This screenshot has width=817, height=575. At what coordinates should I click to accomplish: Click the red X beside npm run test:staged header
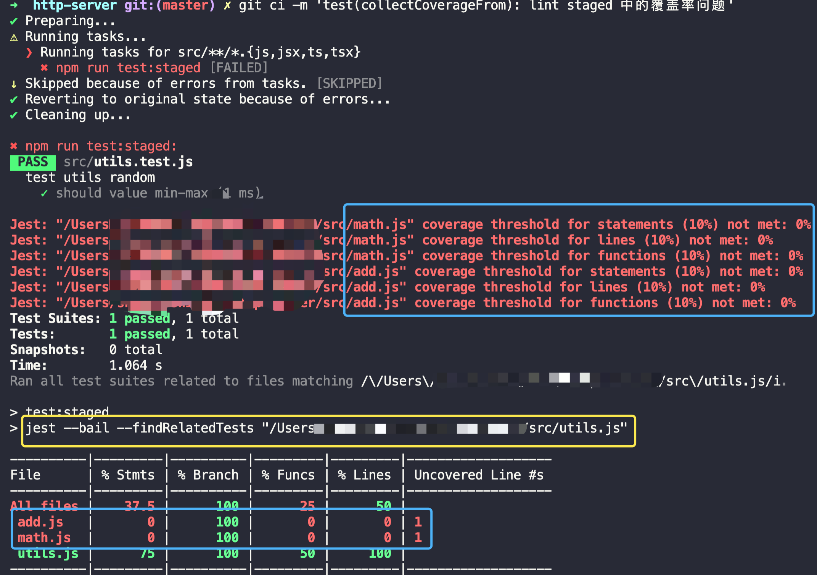coord(14,146)
